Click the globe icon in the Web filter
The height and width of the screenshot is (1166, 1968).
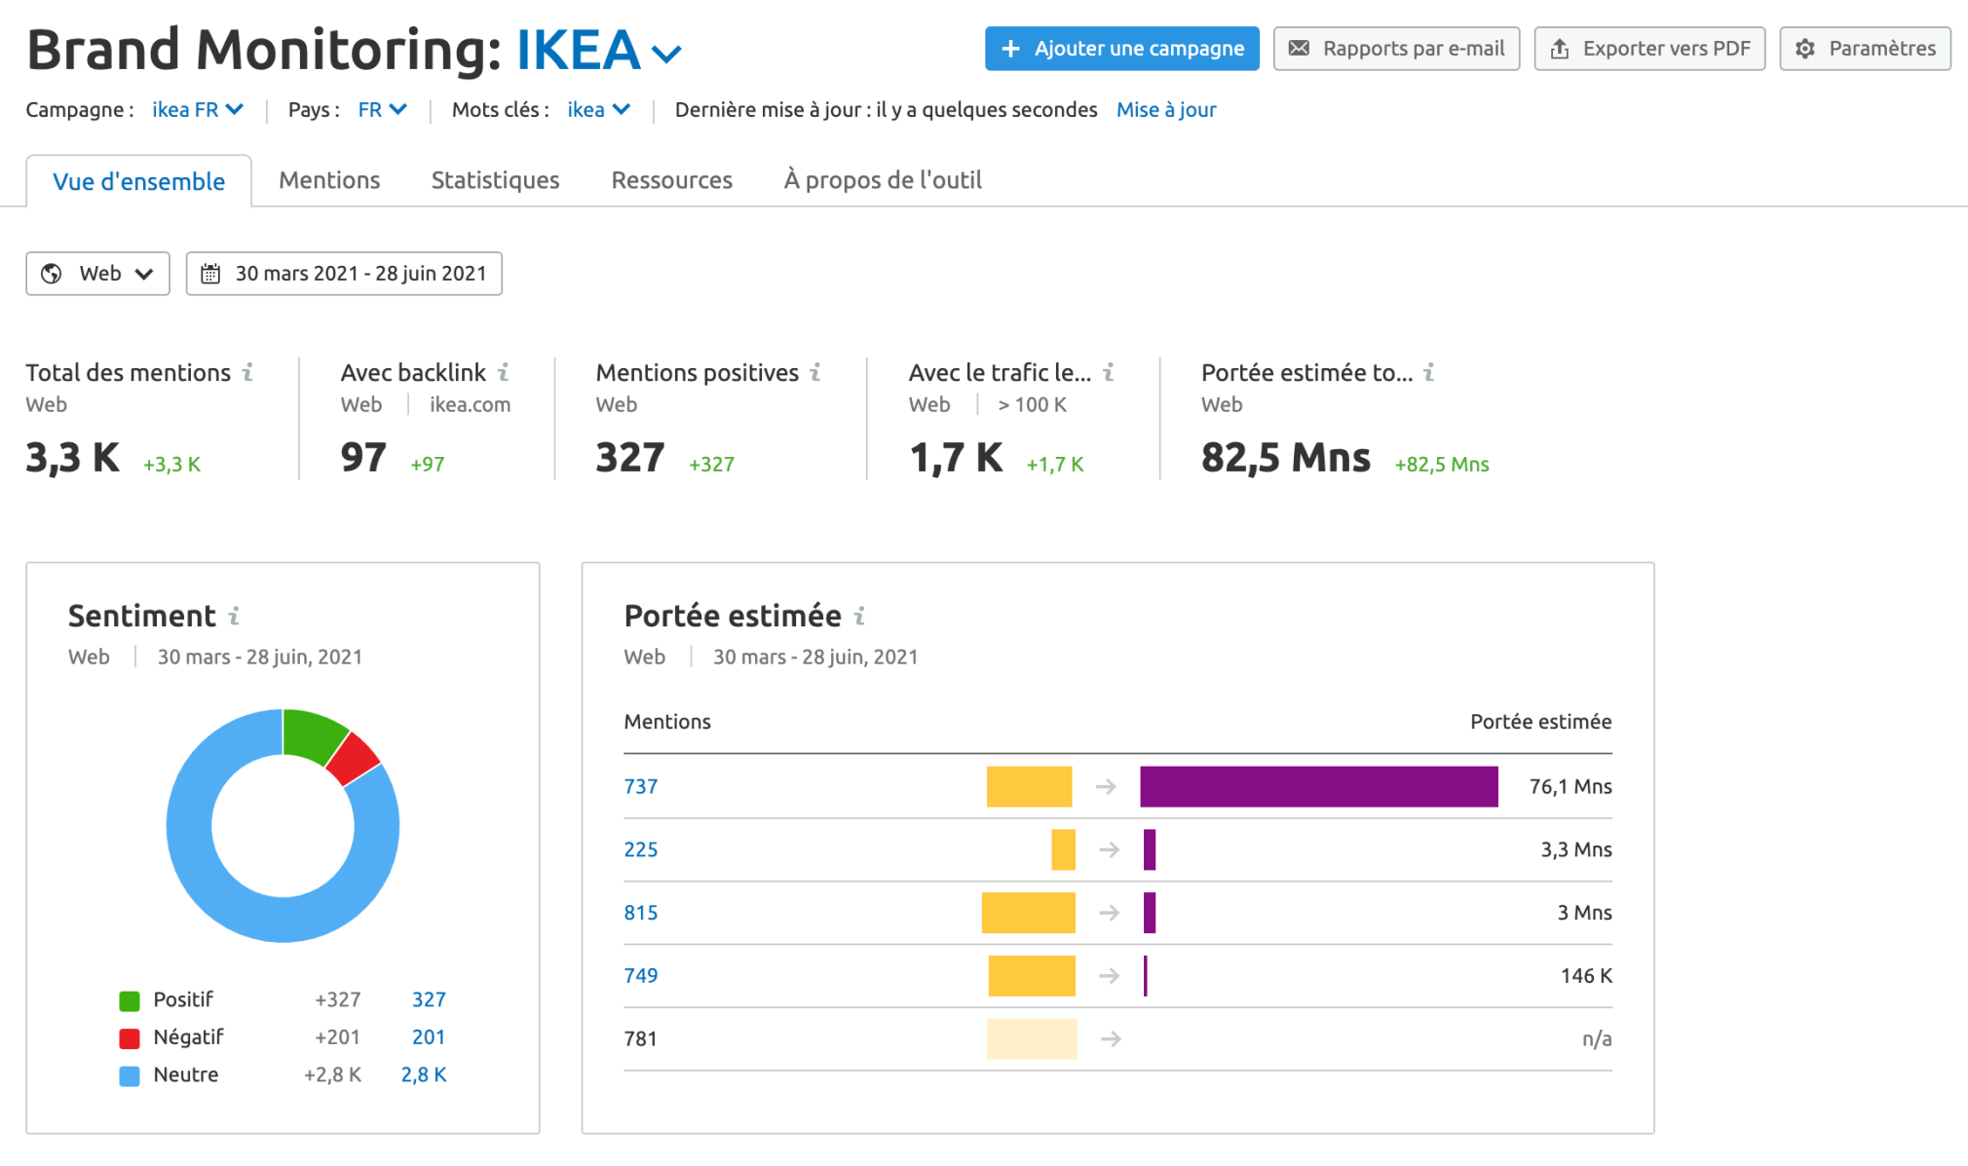(x=52, y=274)
